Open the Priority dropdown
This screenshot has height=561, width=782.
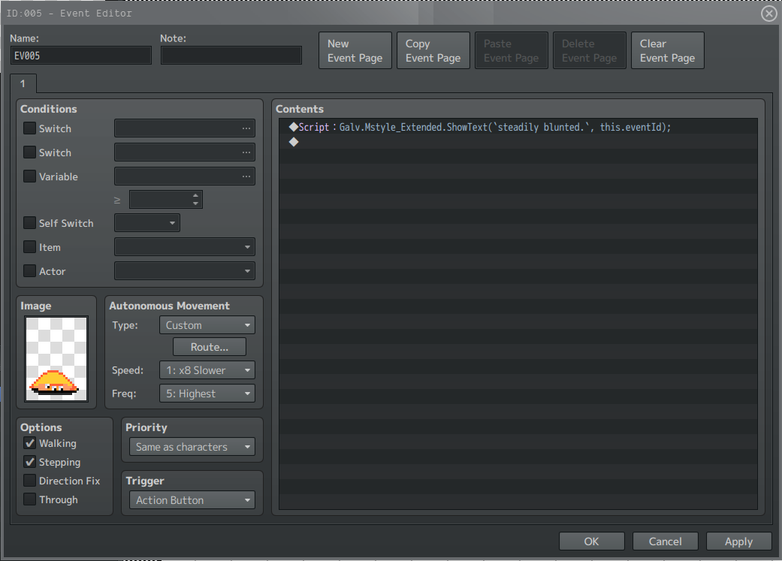(192, 447)
